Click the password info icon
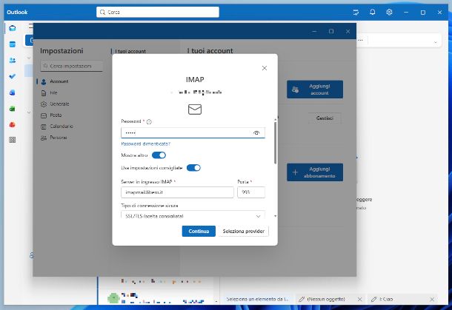The height and width of the screenshot is (310, 452). tap(149, 121)
